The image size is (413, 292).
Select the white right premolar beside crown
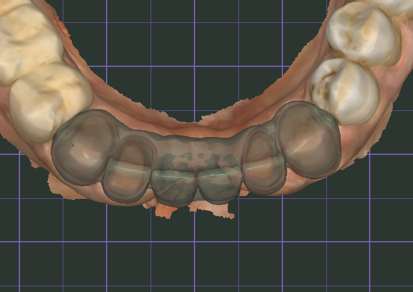345,91
